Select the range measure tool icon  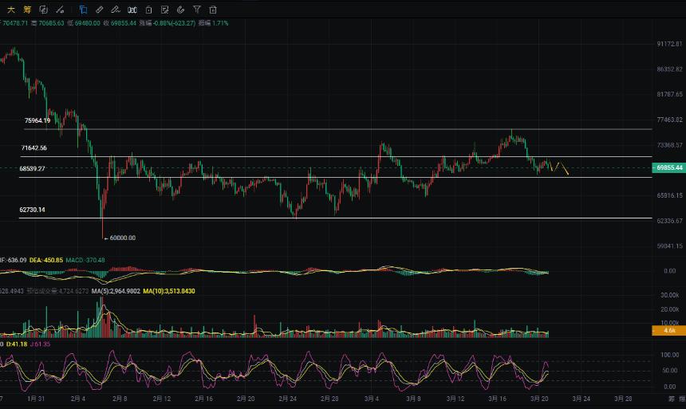point(132,10)
